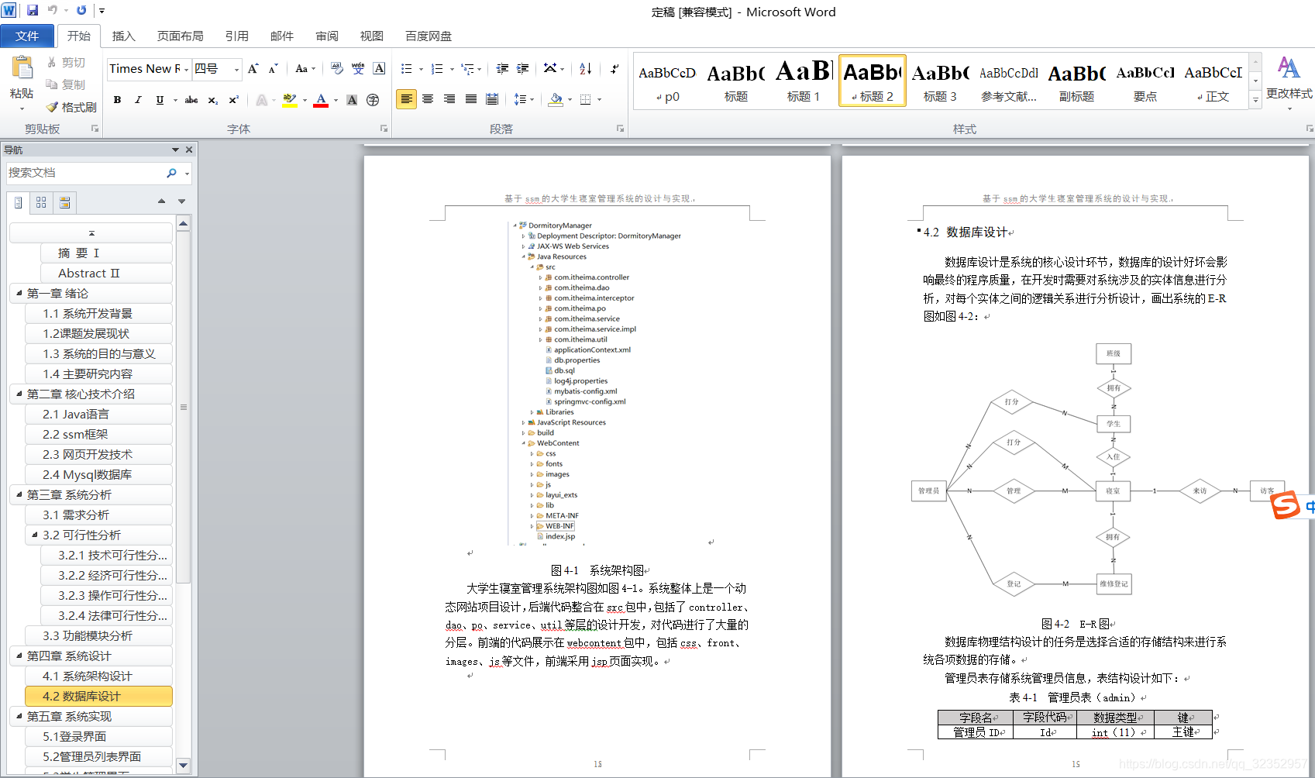This screenshot has width=1315, height=778.
Task: Switch to the 审阅 (Review) tab
Action: pos(327,36)
